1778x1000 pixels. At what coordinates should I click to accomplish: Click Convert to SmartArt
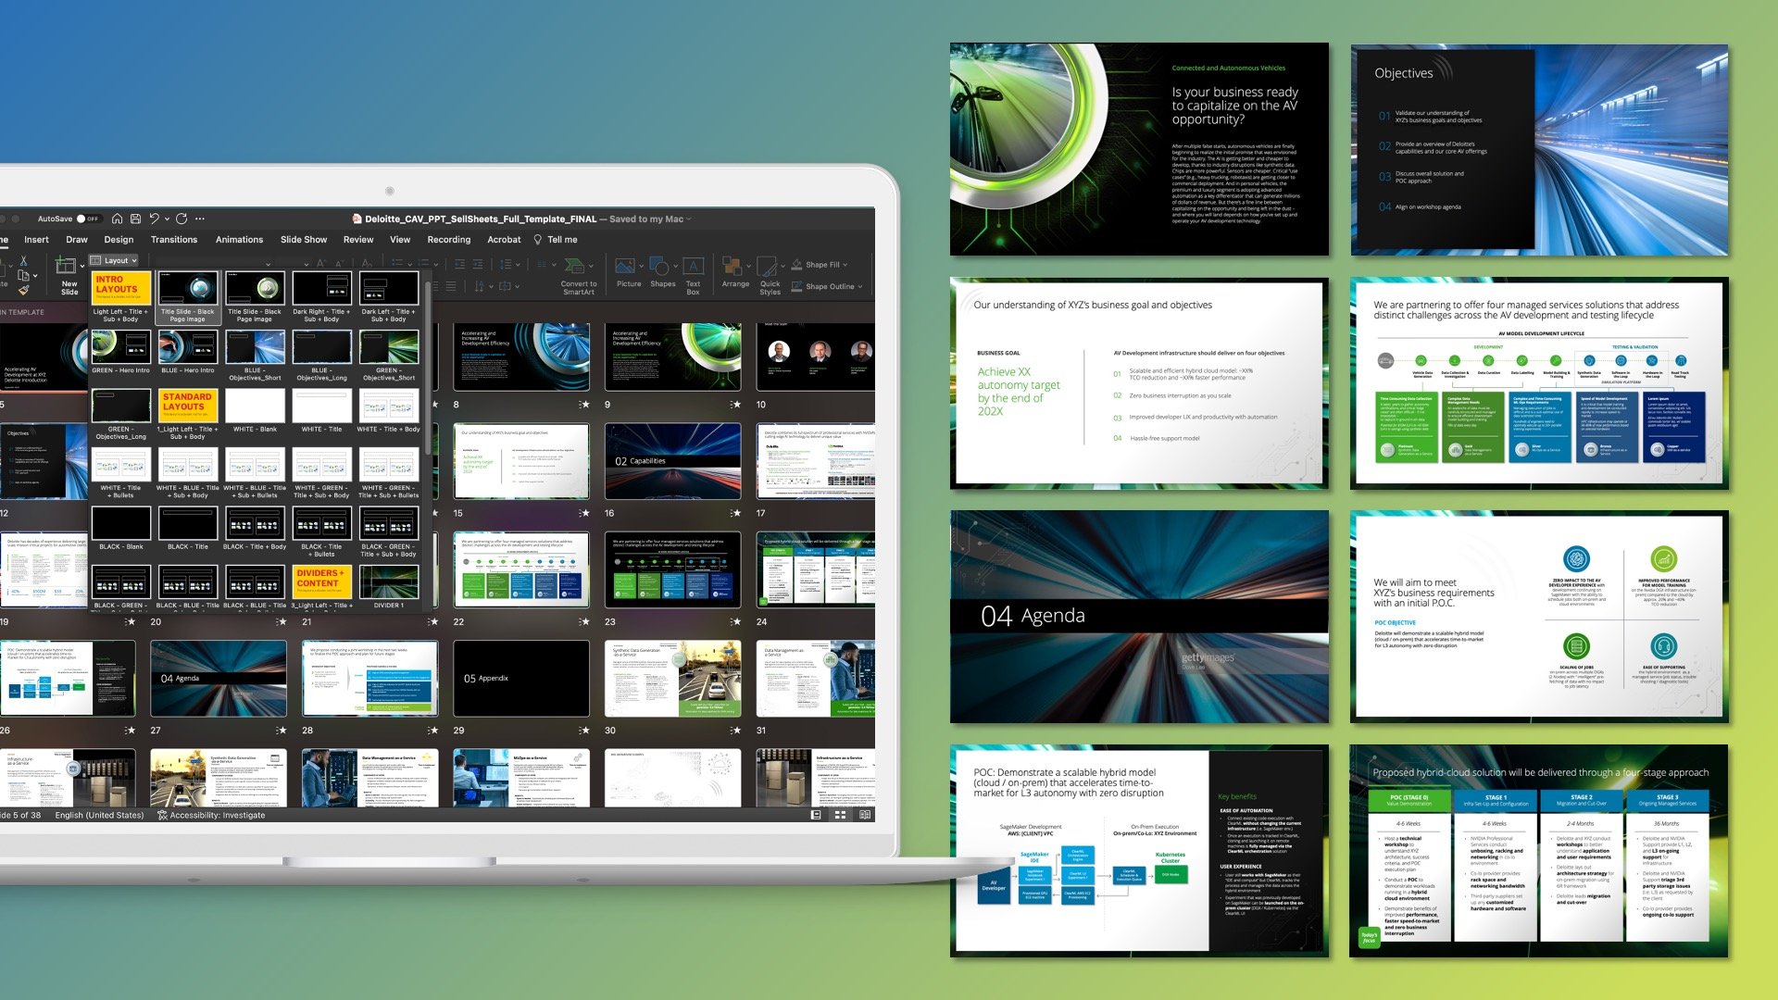coord(579,275)
